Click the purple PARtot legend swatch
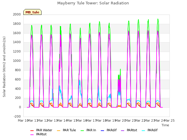The image size is (187, 140). tap(123, 131)
